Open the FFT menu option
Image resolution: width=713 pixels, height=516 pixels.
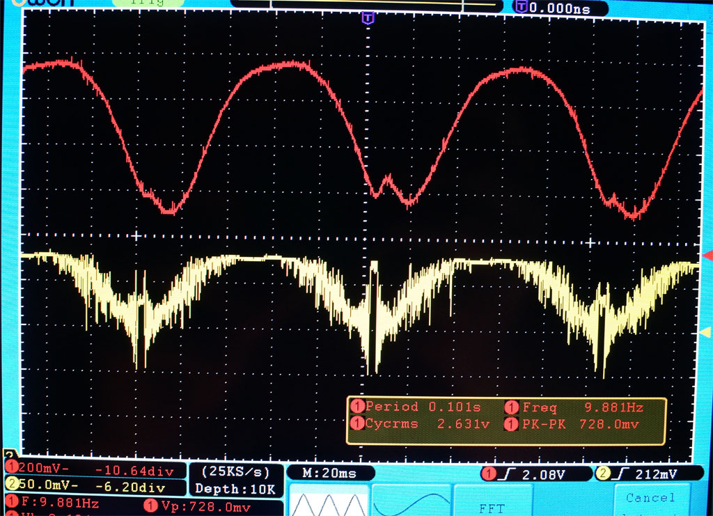[x=492, y=508]
